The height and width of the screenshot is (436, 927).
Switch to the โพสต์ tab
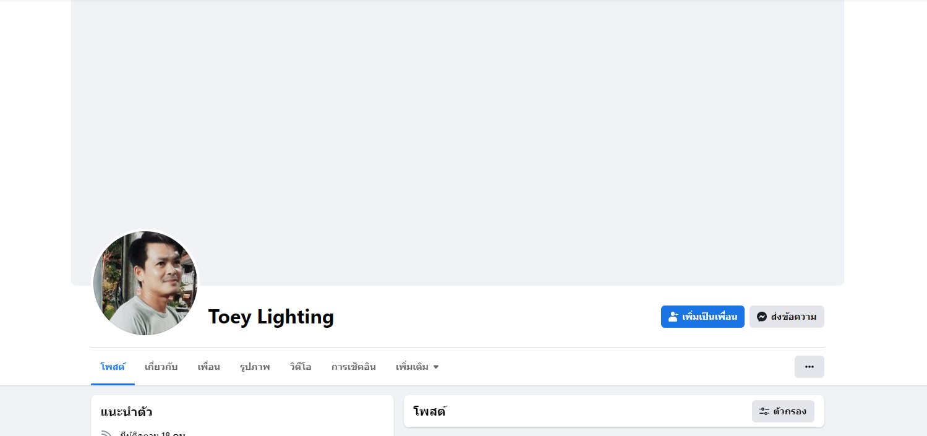[x=113, y=367]
